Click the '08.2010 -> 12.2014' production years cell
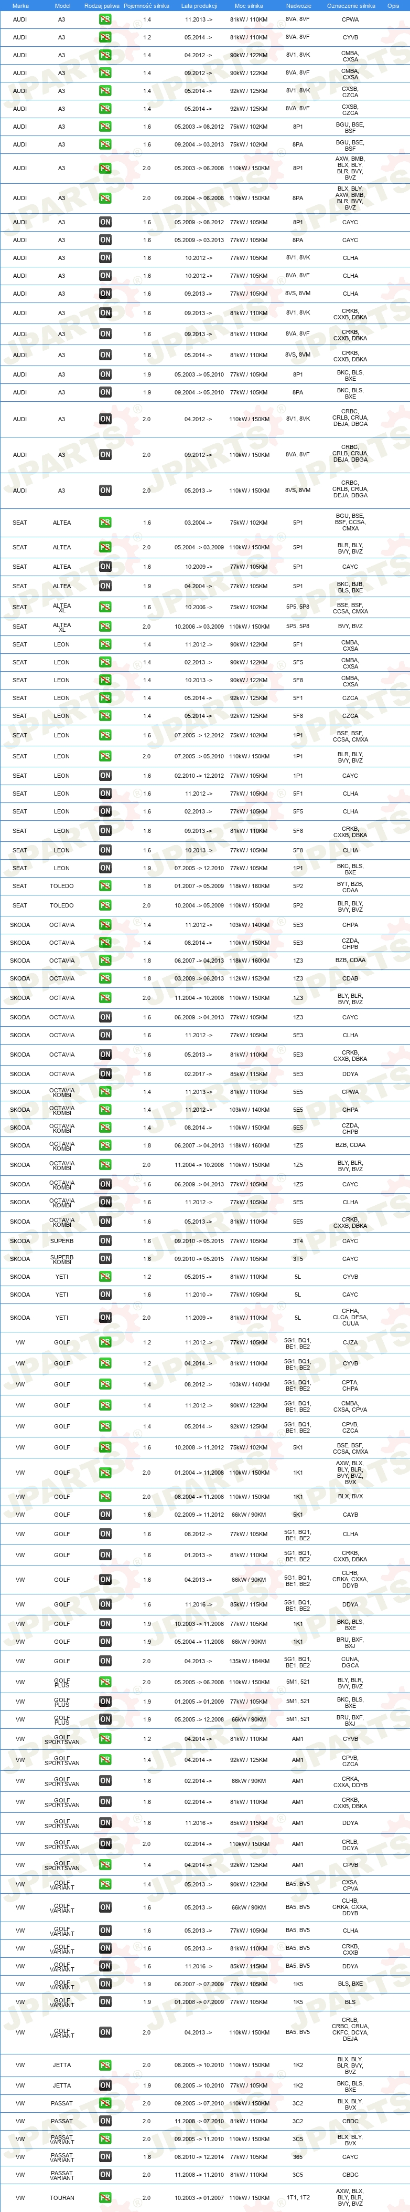410x2212 pixels. [199, 2156]
